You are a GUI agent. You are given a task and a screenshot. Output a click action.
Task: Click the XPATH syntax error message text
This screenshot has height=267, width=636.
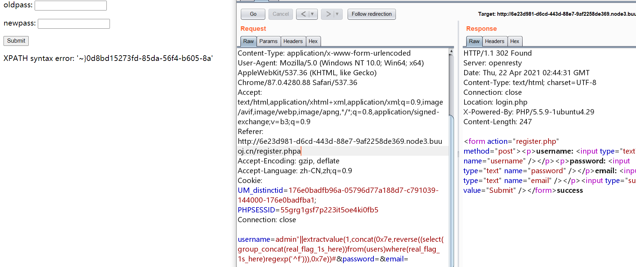point(108,58)
